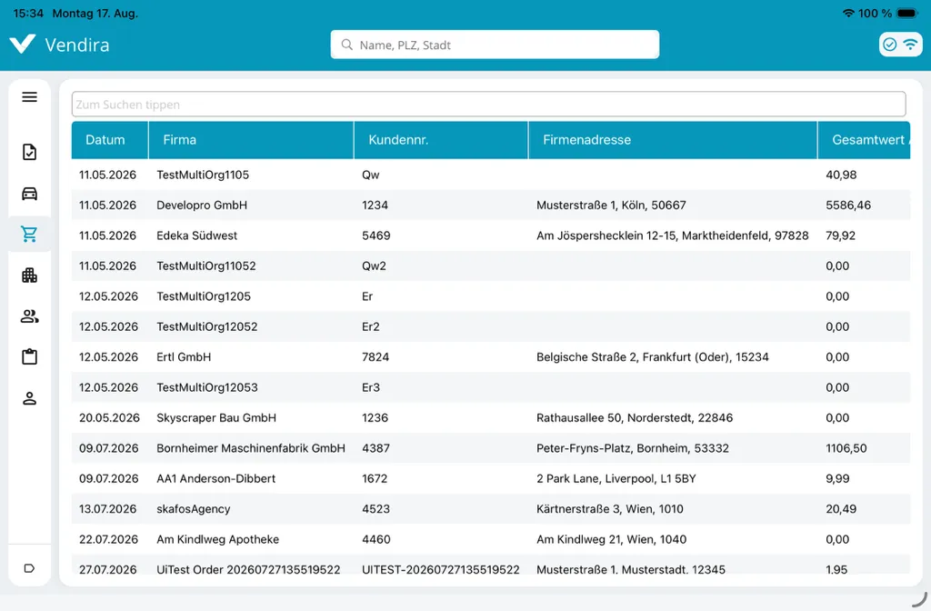Click customer number UITEST-20260727135519522
This screenshot has width=931, height=611.
(x=441, y=569)
